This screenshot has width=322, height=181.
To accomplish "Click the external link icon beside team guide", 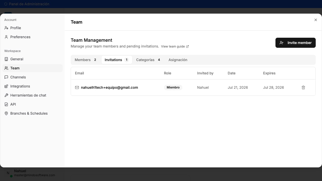I will [x=187, y=47].
